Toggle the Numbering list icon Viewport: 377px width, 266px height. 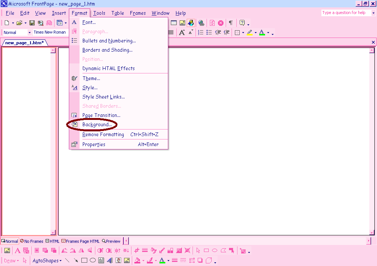[x=201, y=32]
